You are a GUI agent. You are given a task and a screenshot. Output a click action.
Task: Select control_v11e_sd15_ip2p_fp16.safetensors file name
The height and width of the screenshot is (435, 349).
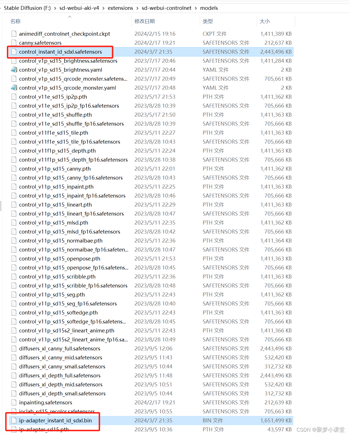(69, 106)
